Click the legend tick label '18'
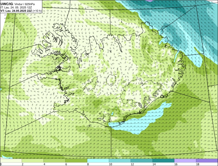This screenshot has height=166, width=218. point(197,164)
